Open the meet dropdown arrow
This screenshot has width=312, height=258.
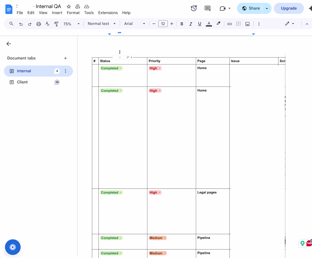click(229, 8)
